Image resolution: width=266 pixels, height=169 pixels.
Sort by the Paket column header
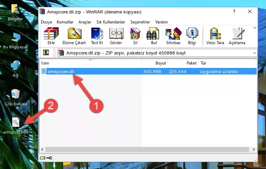[183, 63]
